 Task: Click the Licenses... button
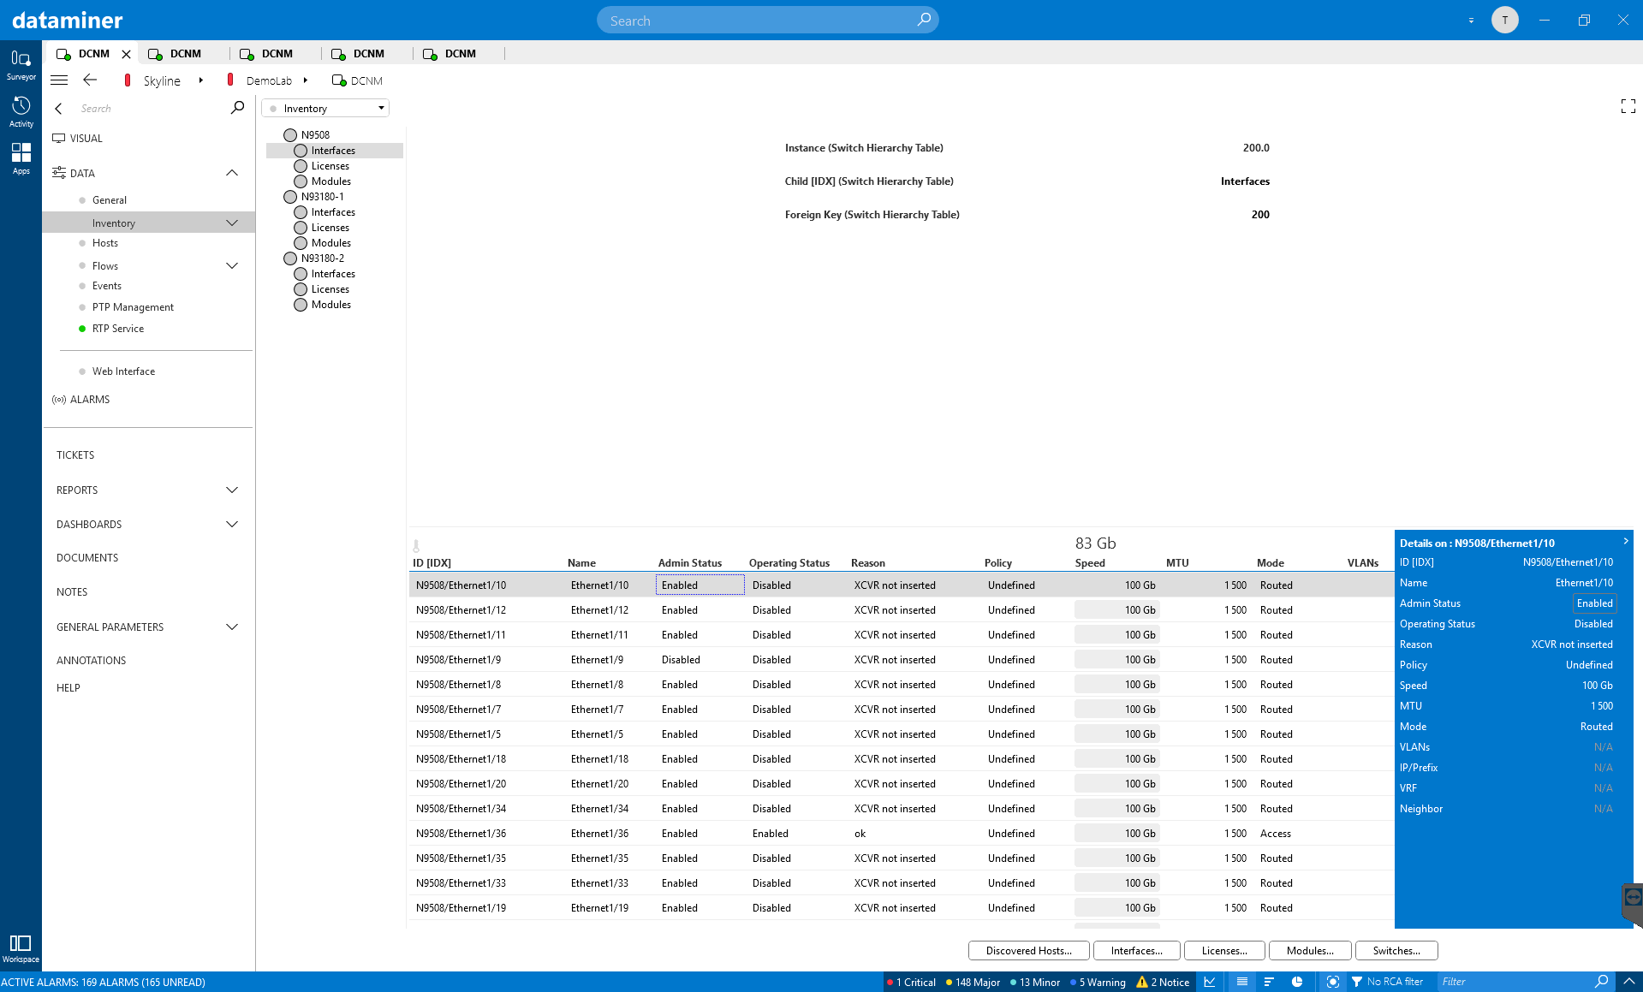(x=1223, y=950)
